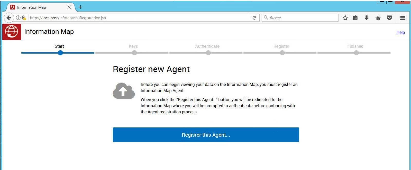Click the browser back arrow button

tap(9, 18)
